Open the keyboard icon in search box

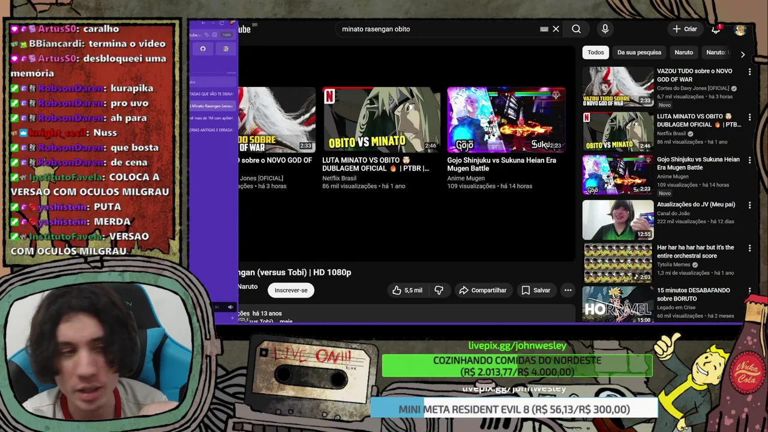click(544, 29)
